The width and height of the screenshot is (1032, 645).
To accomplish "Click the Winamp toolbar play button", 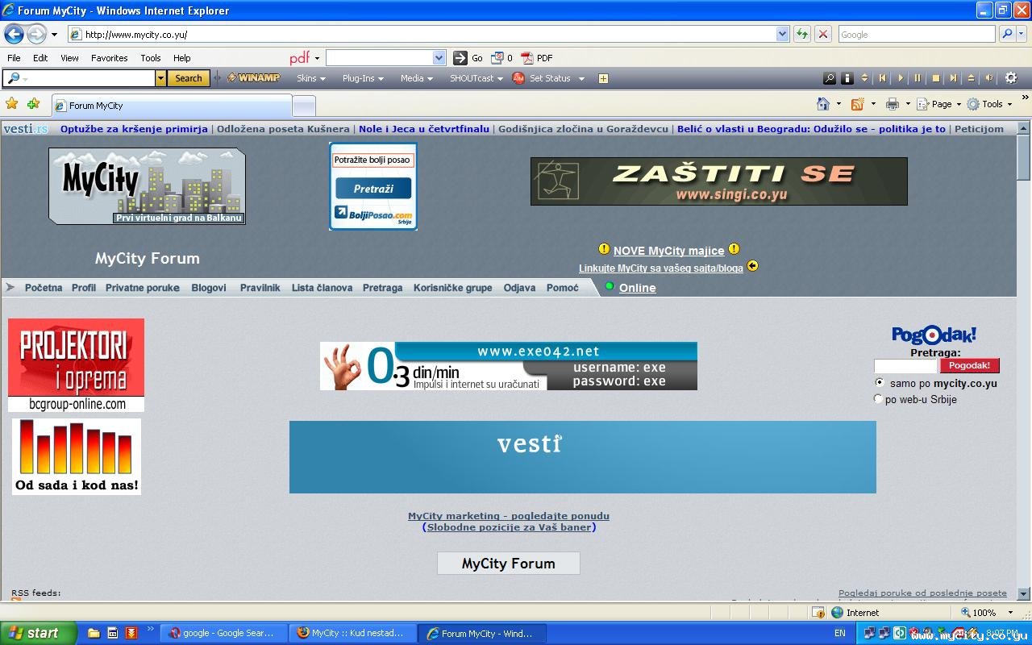I will pyautogui.click(x=901, y=78).
